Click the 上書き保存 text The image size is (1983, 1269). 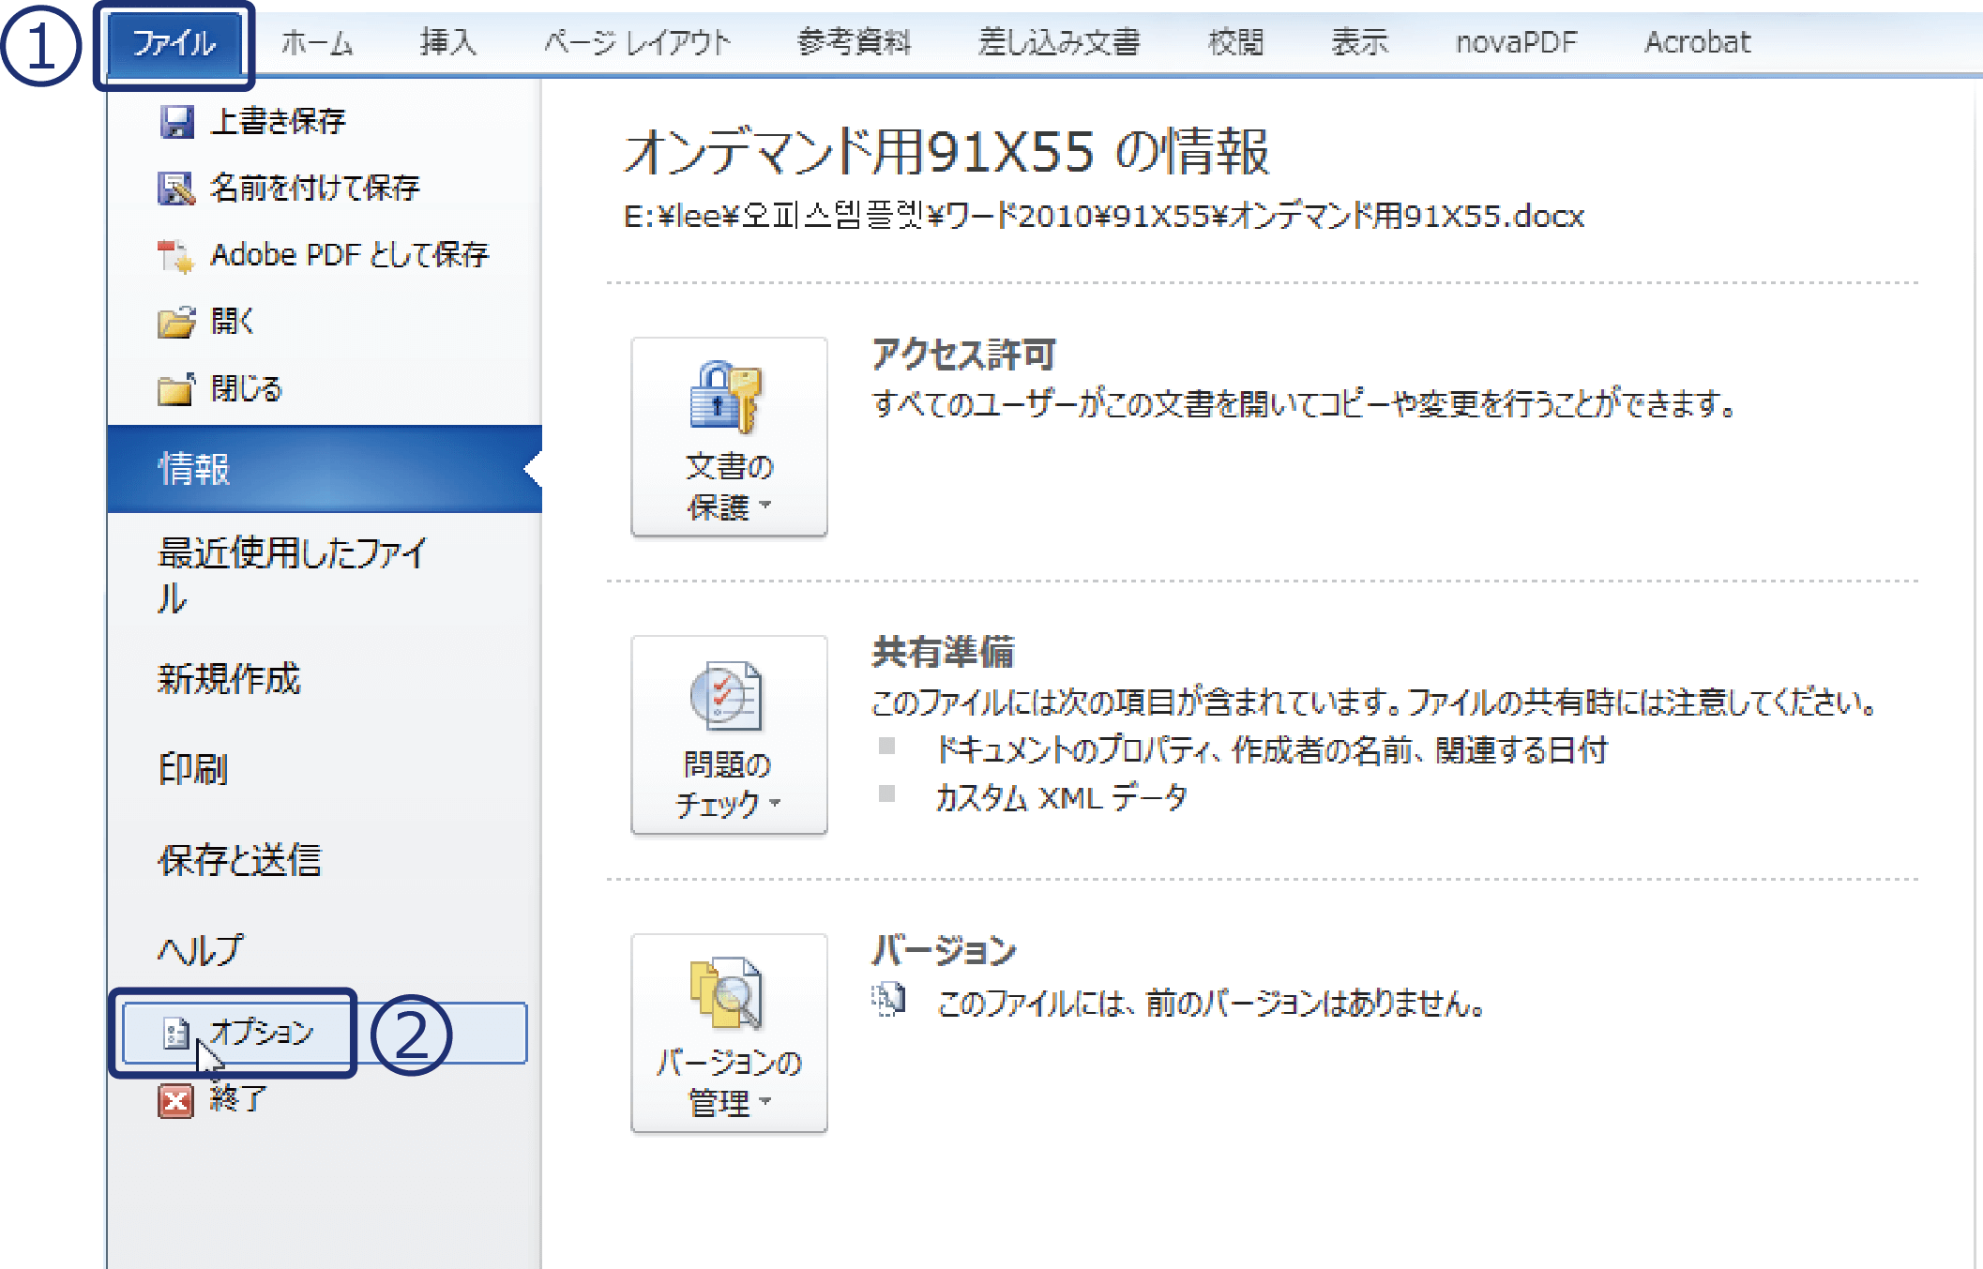coord(278,121)
